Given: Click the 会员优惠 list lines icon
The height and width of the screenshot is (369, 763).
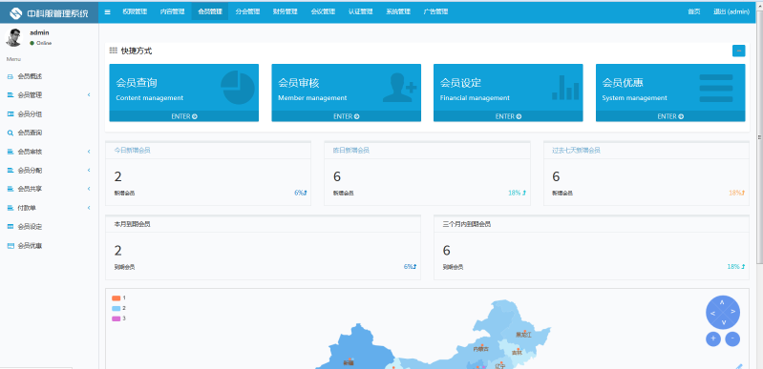Looking at the screenshot, I should click(x=716, y=88).
